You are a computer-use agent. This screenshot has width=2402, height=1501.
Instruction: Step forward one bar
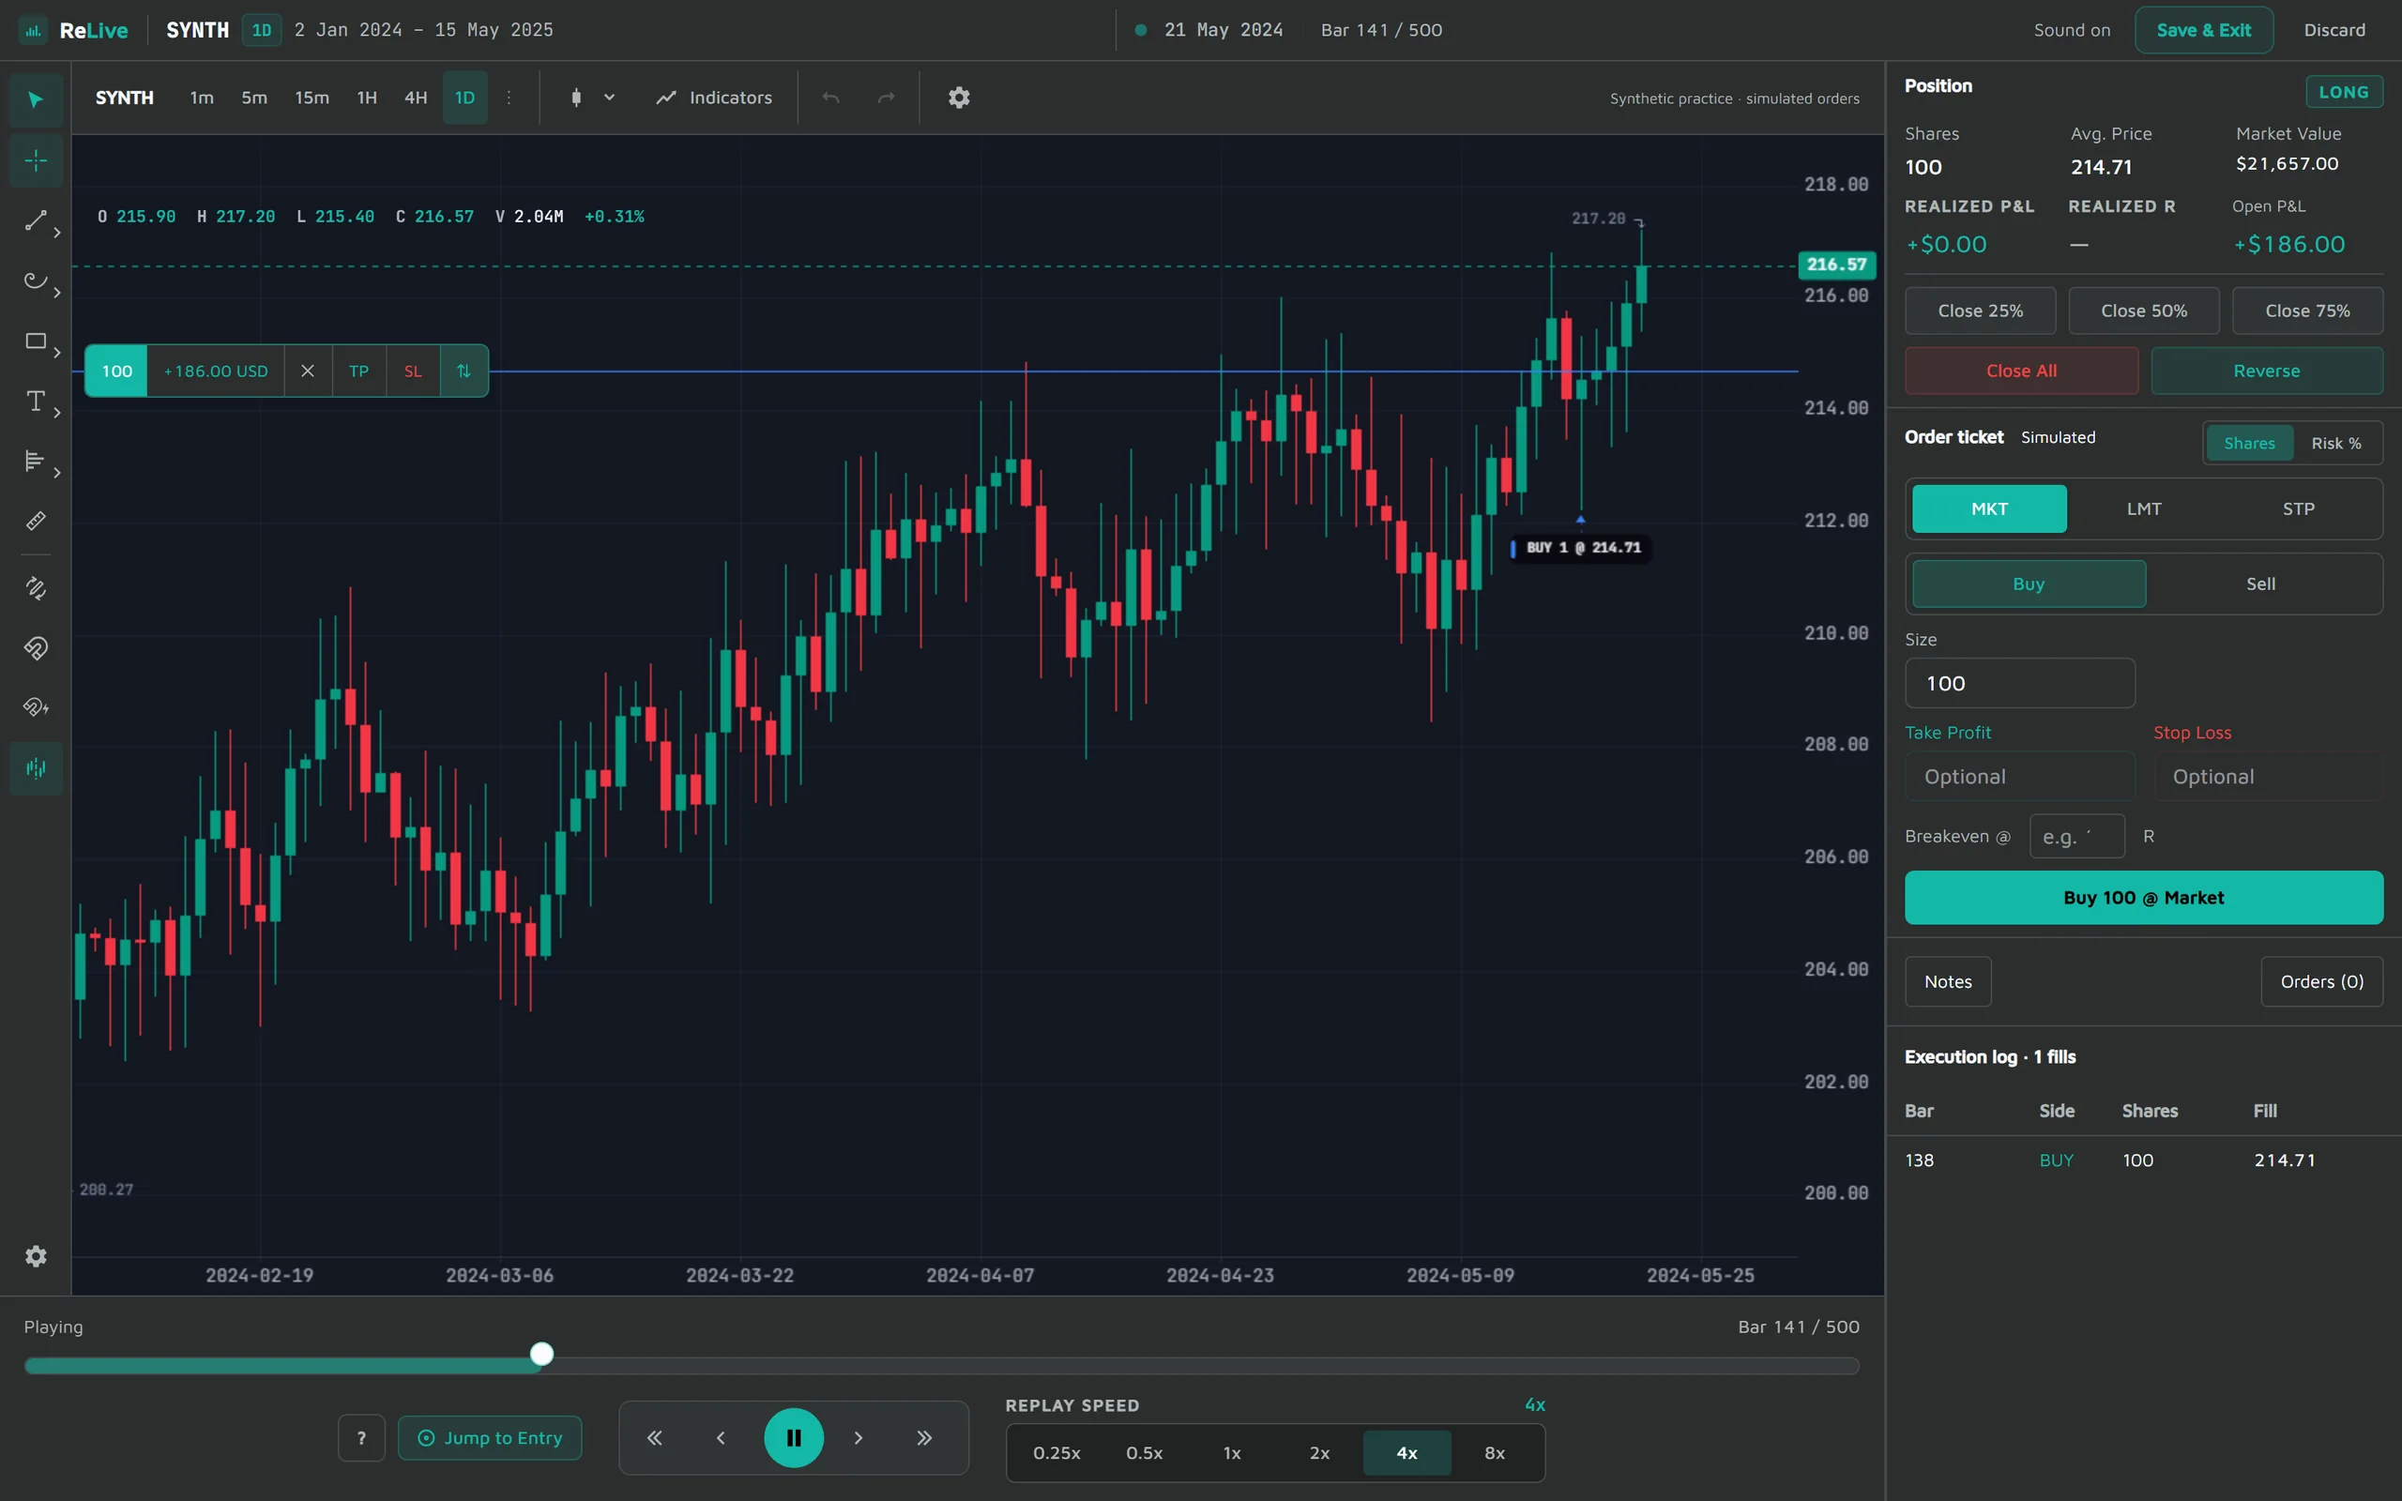pos(859,1437)
